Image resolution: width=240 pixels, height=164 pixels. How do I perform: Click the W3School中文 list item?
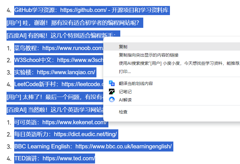click(x=59, y=60)
